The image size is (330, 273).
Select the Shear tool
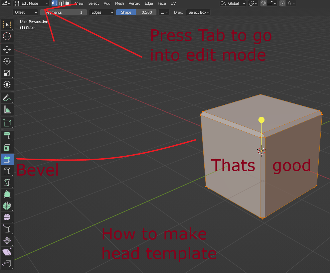pyautogui.click(x=7, y=252)
